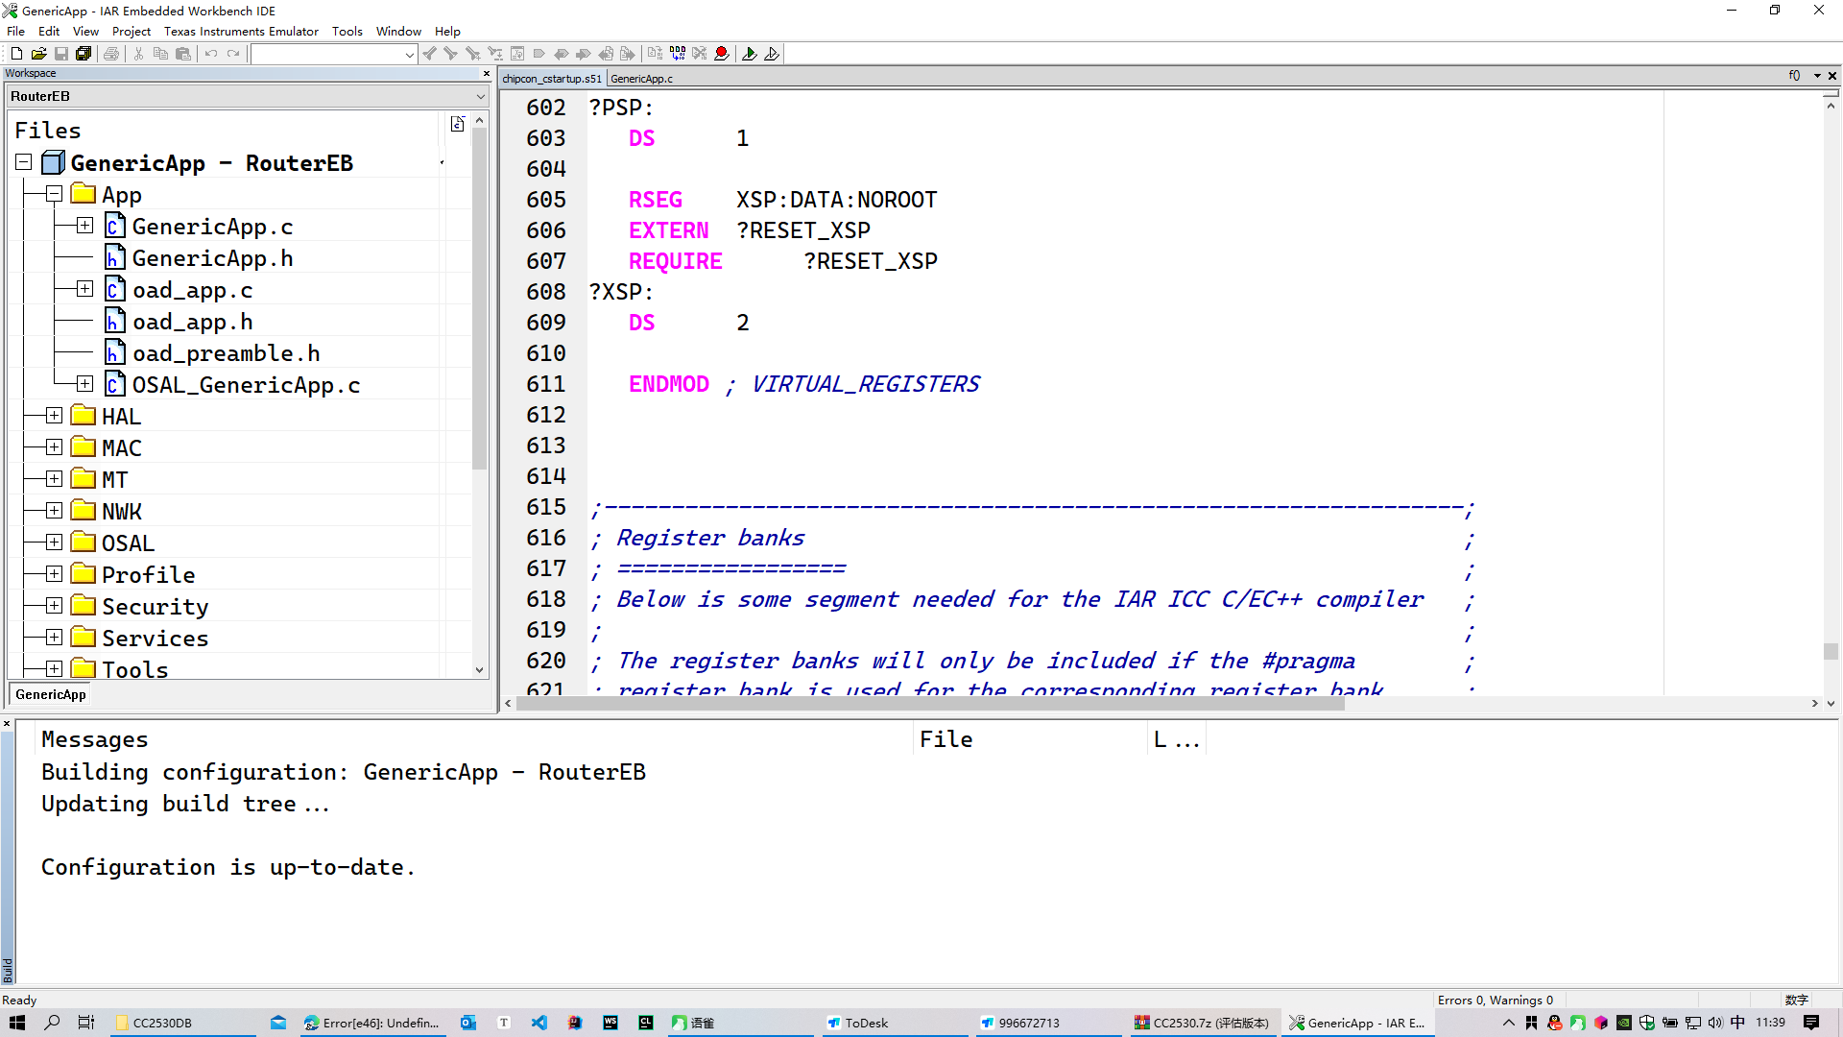Click the Toggle Breakpoint red dot icon

[x=722, y=54]
